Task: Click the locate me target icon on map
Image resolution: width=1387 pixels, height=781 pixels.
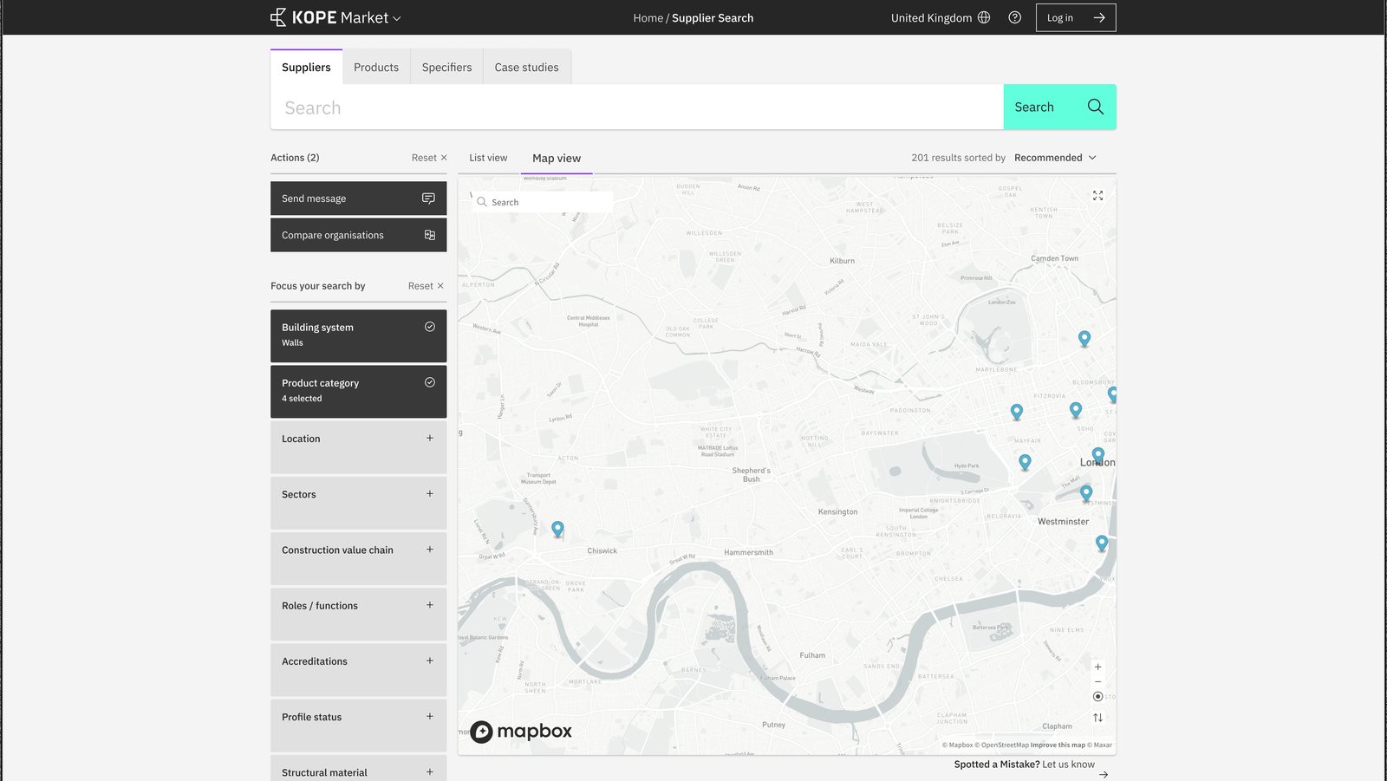Action: click(x=1097, y=697)
